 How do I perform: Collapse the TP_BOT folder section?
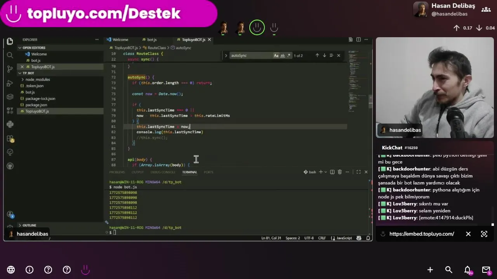pyautogui.click(x=60, y=73)
